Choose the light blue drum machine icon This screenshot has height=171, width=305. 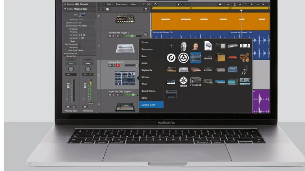[x=233, y=69]
